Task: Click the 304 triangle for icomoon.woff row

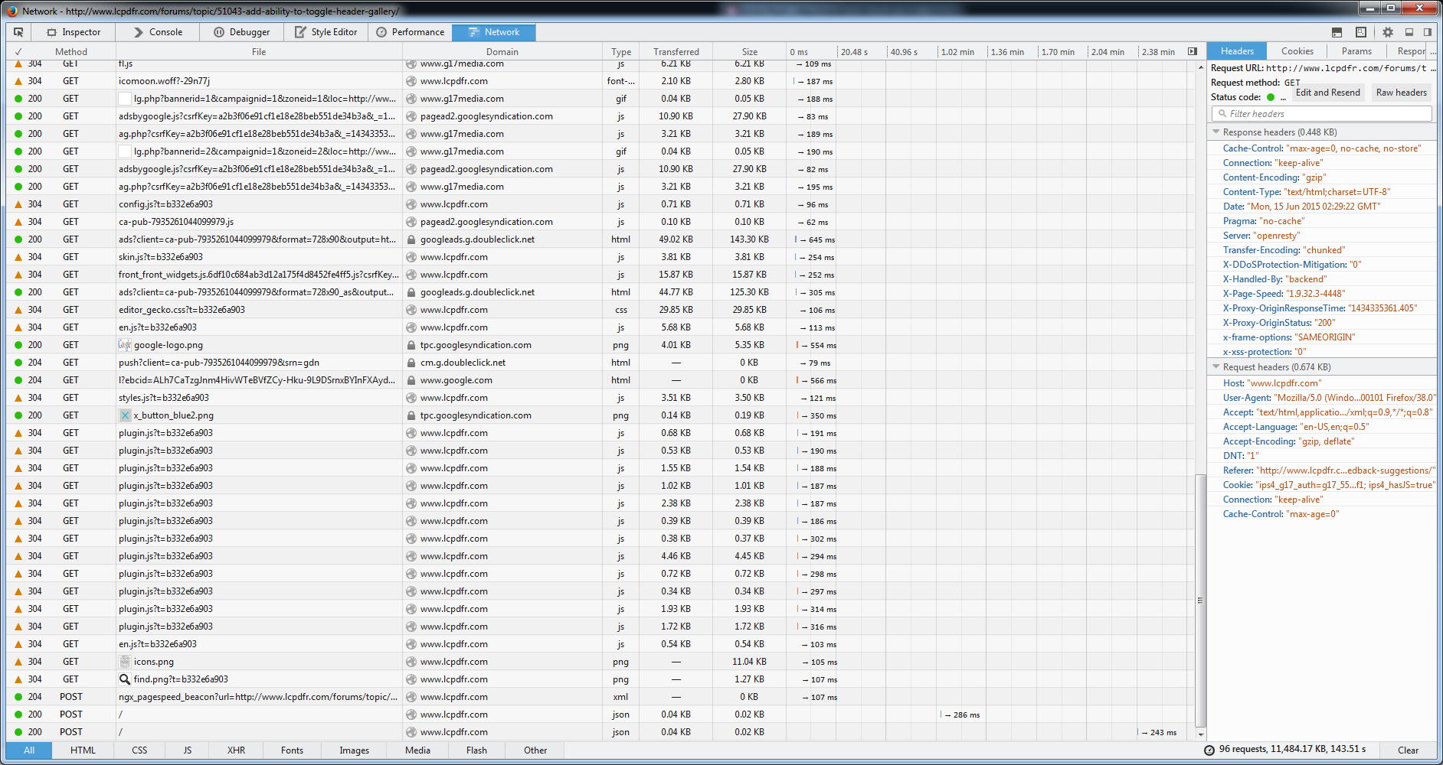Action: tap(18, 81)
